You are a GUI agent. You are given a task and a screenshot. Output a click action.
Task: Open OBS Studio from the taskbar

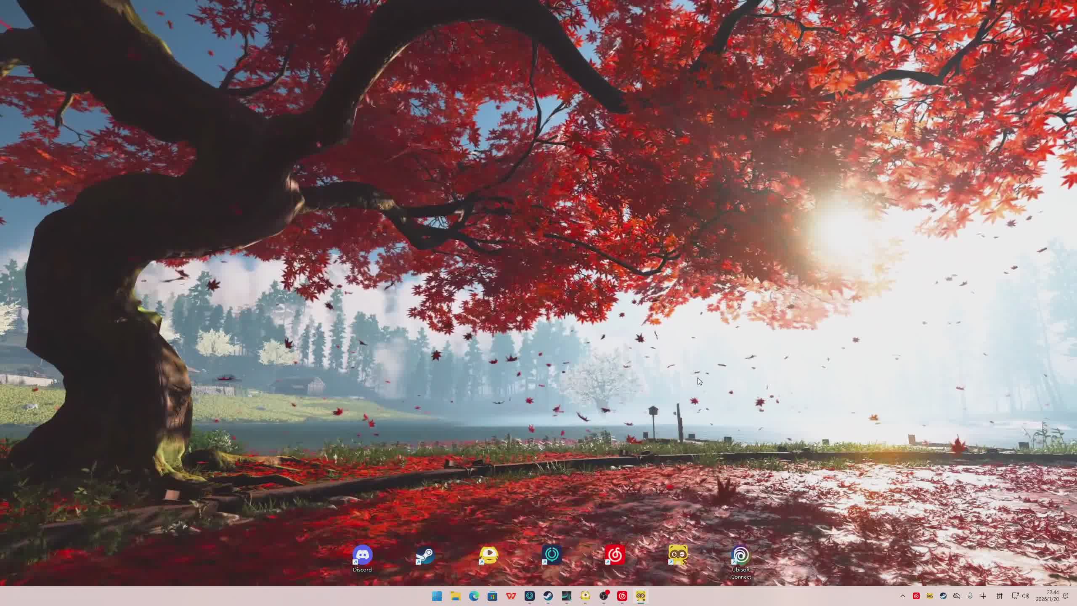pyautogui.click(x=604, y=596)
